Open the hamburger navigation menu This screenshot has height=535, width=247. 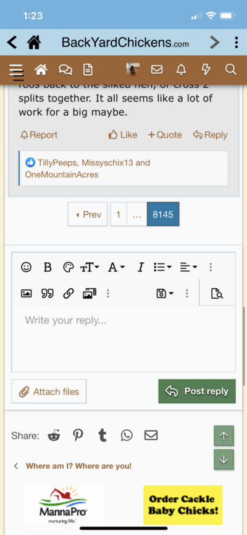(16, 71)
